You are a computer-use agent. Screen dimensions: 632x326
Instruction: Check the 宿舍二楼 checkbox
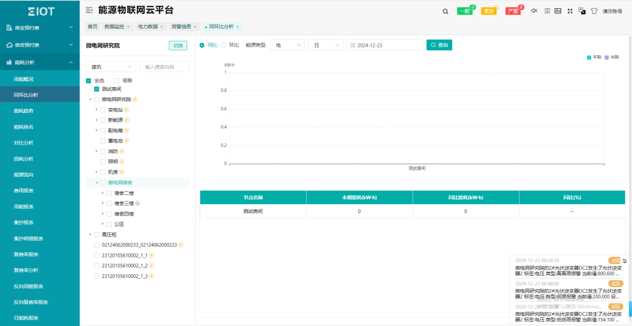[109, 193]
